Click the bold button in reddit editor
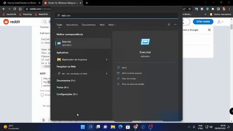This screenshot has height=131, width=233. click(44, 120)
